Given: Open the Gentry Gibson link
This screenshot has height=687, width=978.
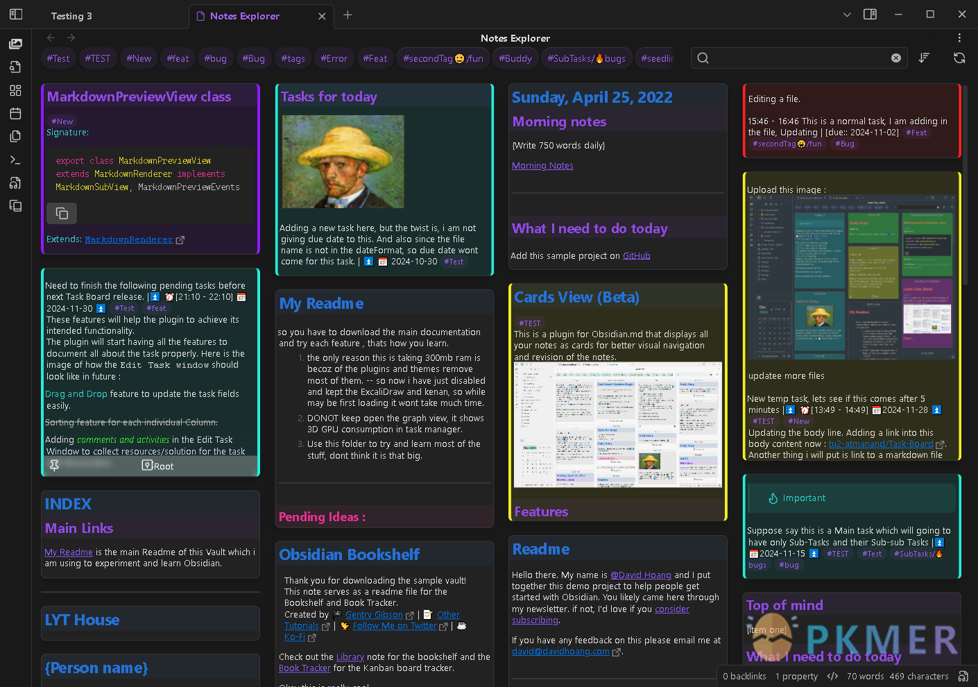Looking at the screenshot, I should click(374, 614).
